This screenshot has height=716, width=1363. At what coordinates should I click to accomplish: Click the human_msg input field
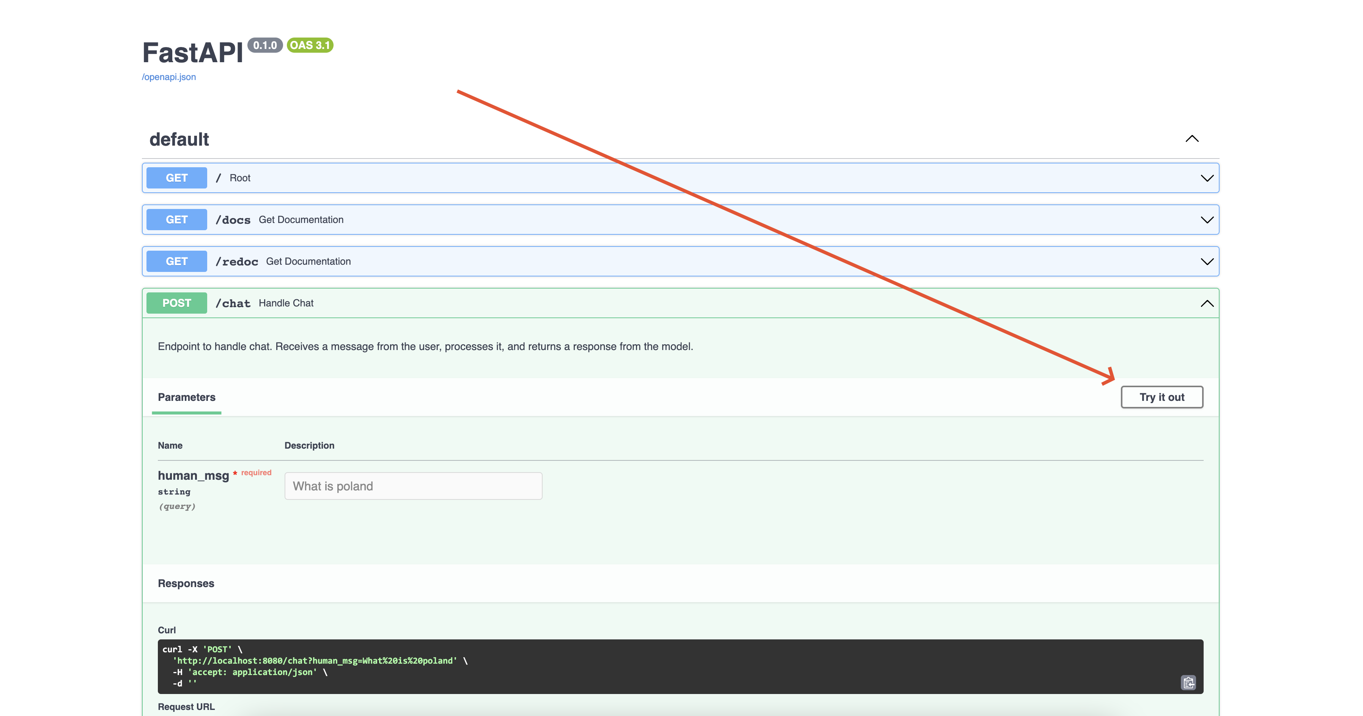tap(413, 486)
